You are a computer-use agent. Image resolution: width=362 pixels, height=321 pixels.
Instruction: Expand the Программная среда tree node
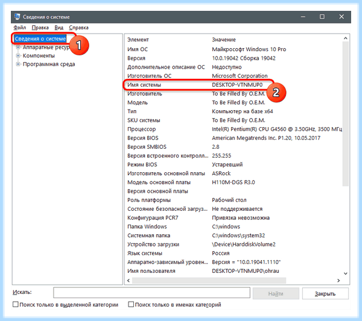click(x=17, y=64)
